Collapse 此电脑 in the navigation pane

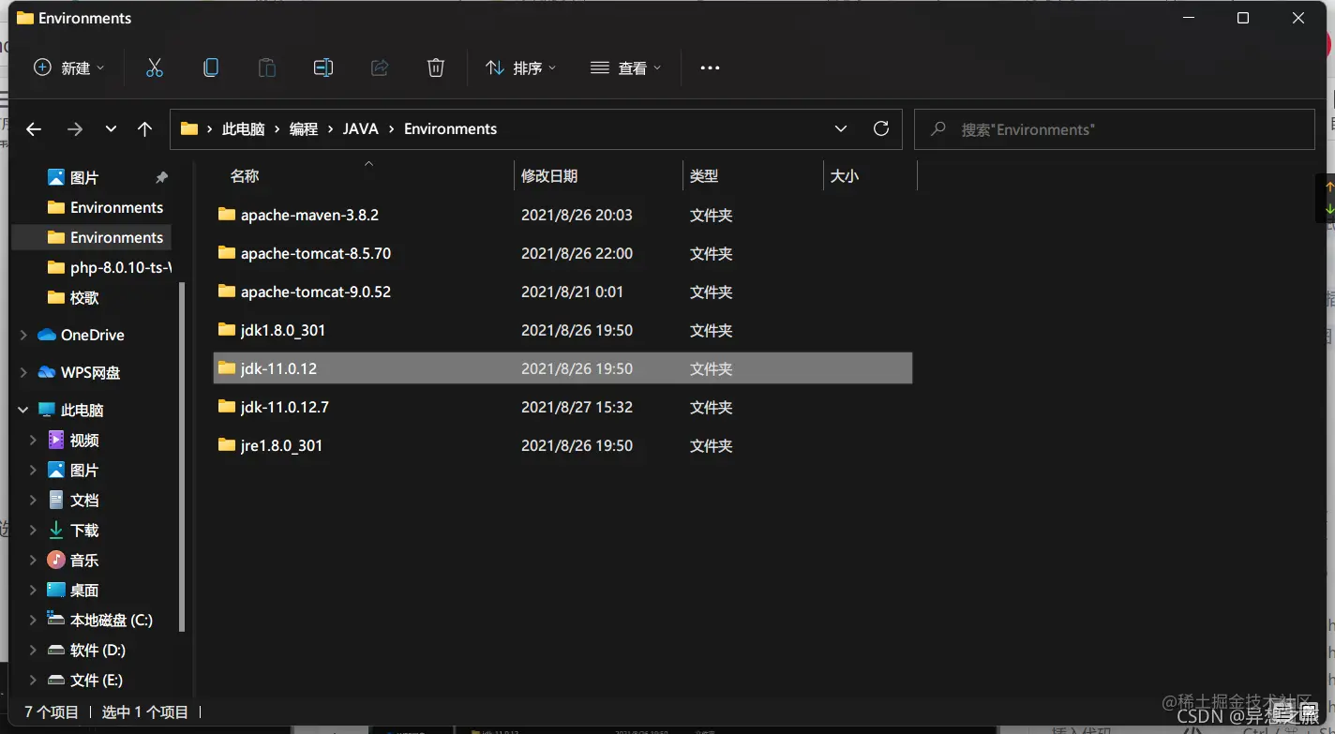[22, 410]
